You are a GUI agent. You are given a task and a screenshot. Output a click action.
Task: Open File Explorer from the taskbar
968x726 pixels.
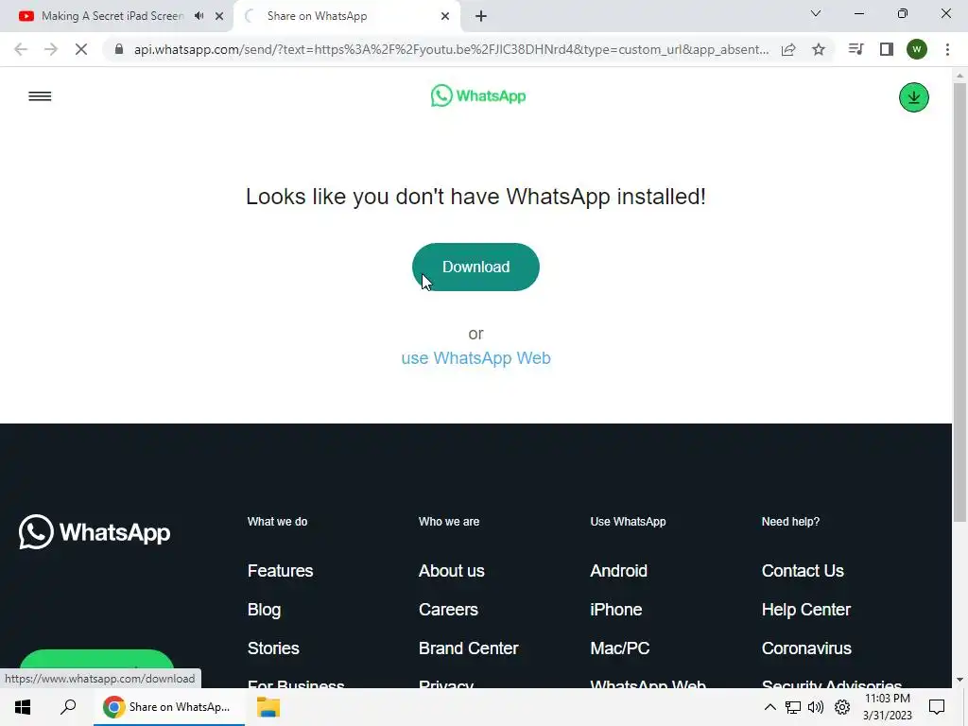[x=268, y=707]
